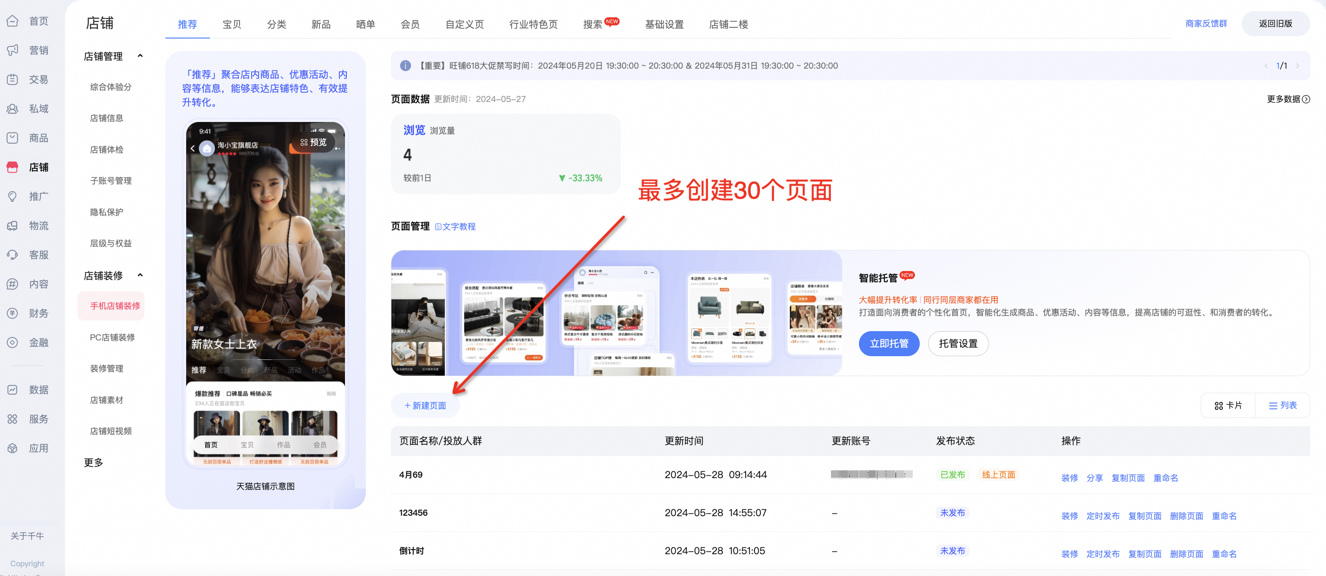Viewport: 1326px width, 576px height.
Task: Open the 营销 megaphone sidebar icon
Action: (13, 51)
